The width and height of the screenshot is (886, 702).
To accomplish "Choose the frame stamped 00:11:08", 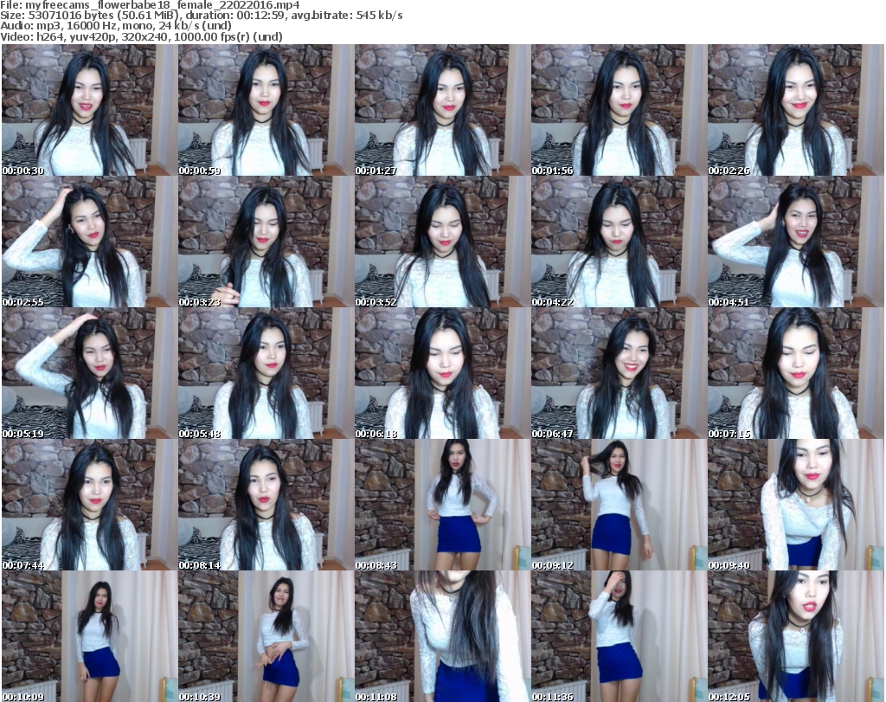I will point(442,636).
